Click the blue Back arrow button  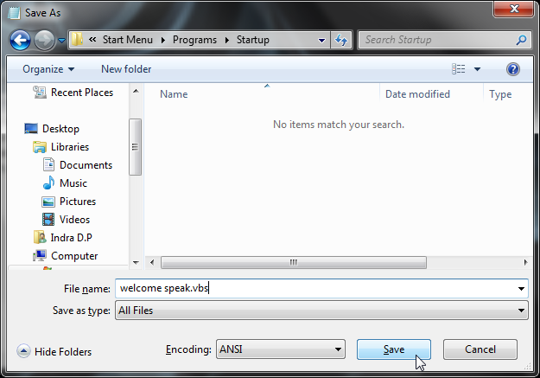pos(20,40)
